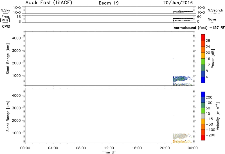Click the power scatter data cluster near 700 km
The height and width of the screenshot is (154, 225).
tap(180, 79)
